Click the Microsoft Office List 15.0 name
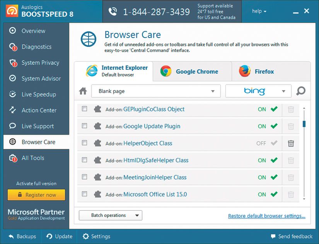319x244 pixels. [x=155, y=194]
